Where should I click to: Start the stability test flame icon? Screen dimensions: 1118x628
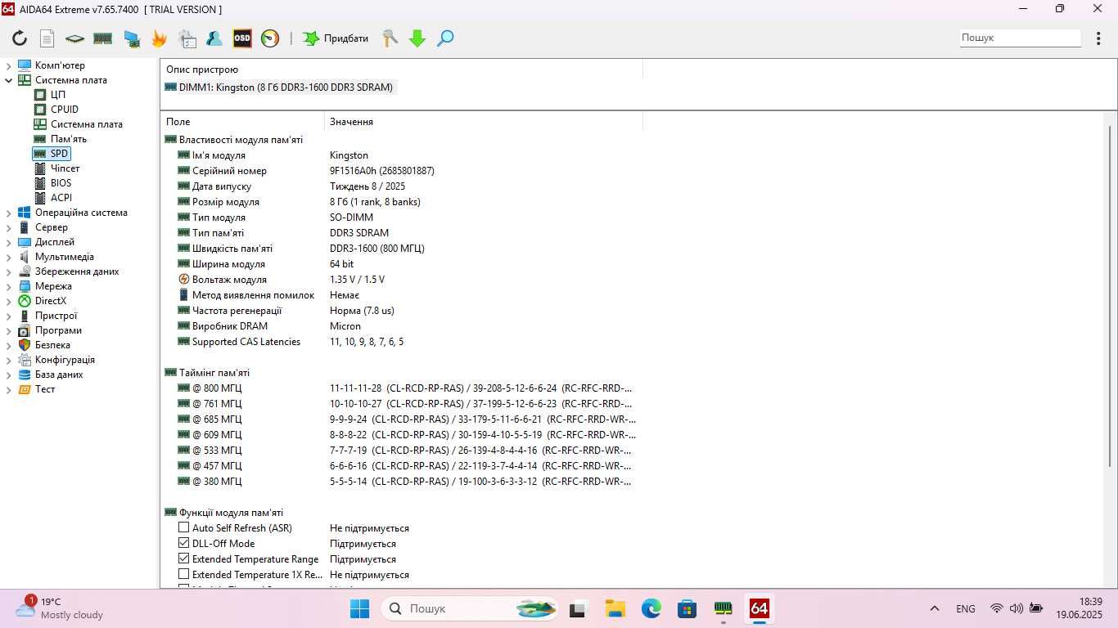click(159, 38)
